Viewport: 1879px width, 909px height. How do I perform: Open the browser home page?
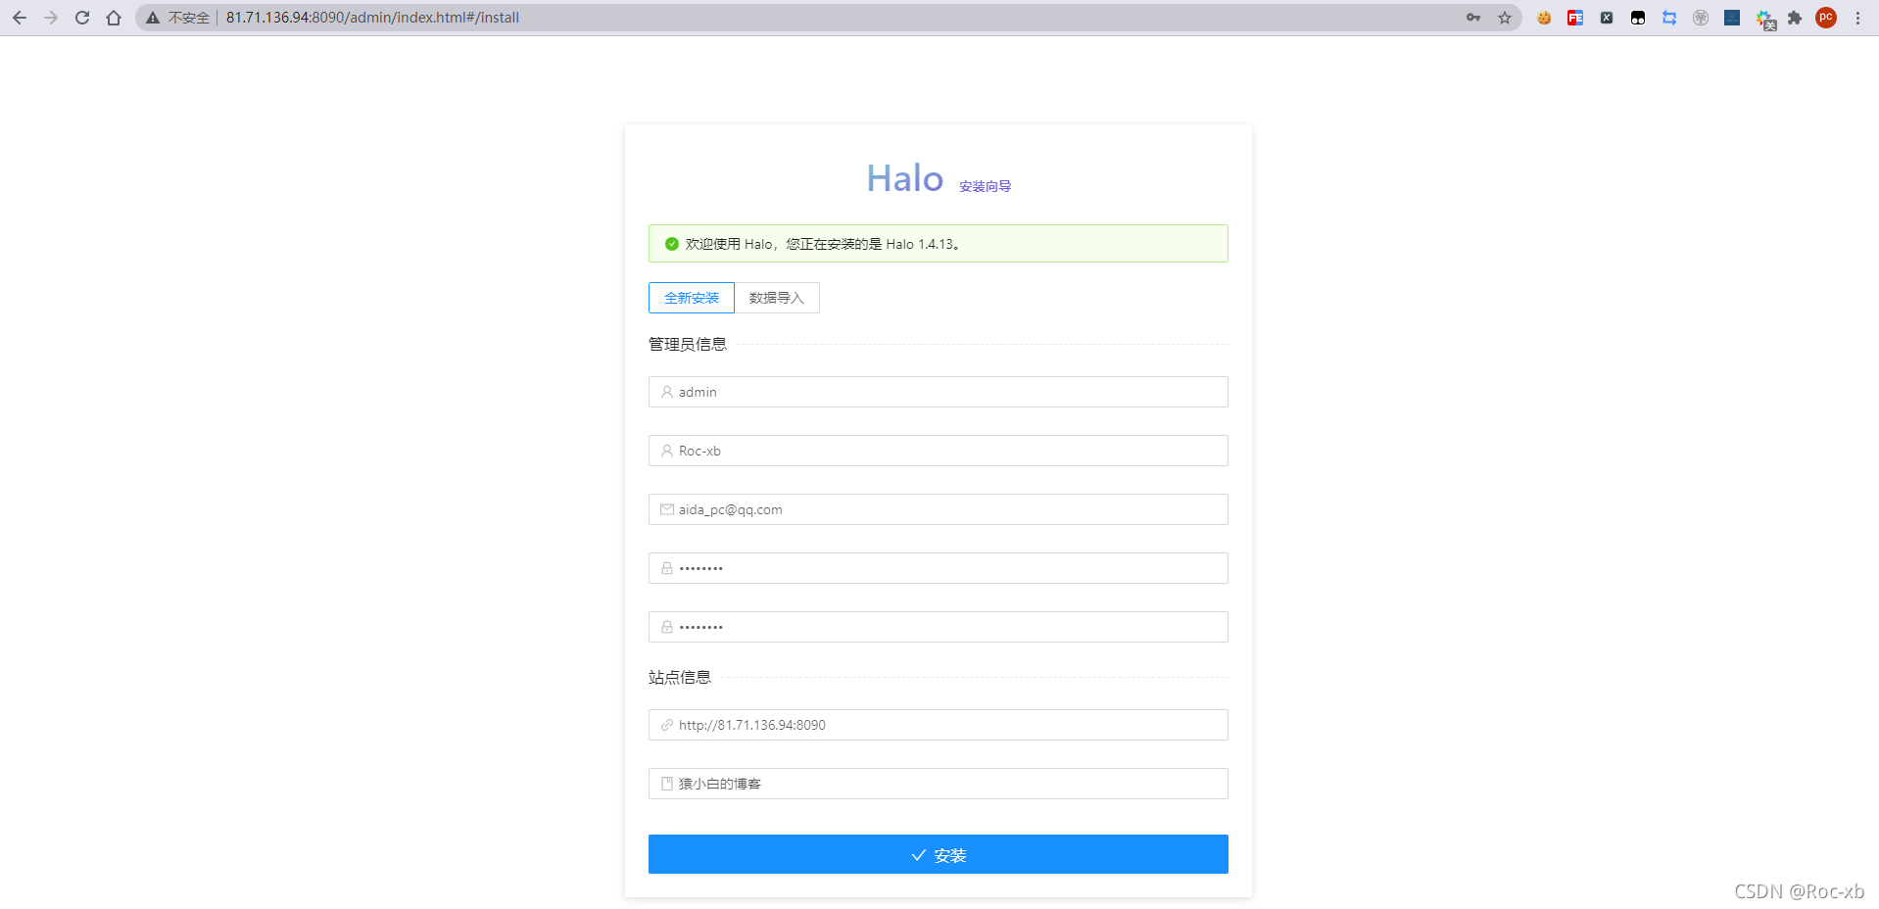(x=114, y=18)
